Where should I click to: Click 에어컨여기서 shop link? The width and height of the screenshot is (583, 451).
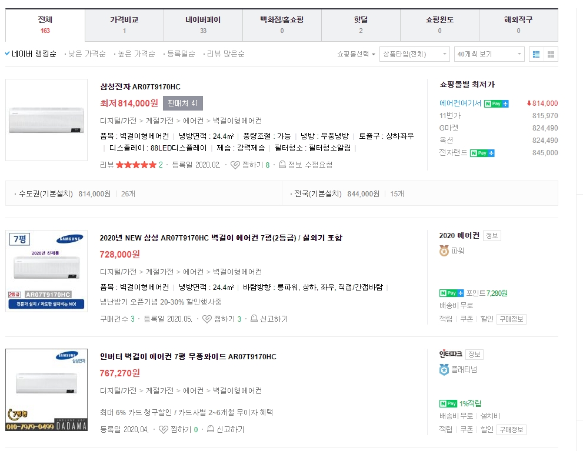[x=460, y=103]
